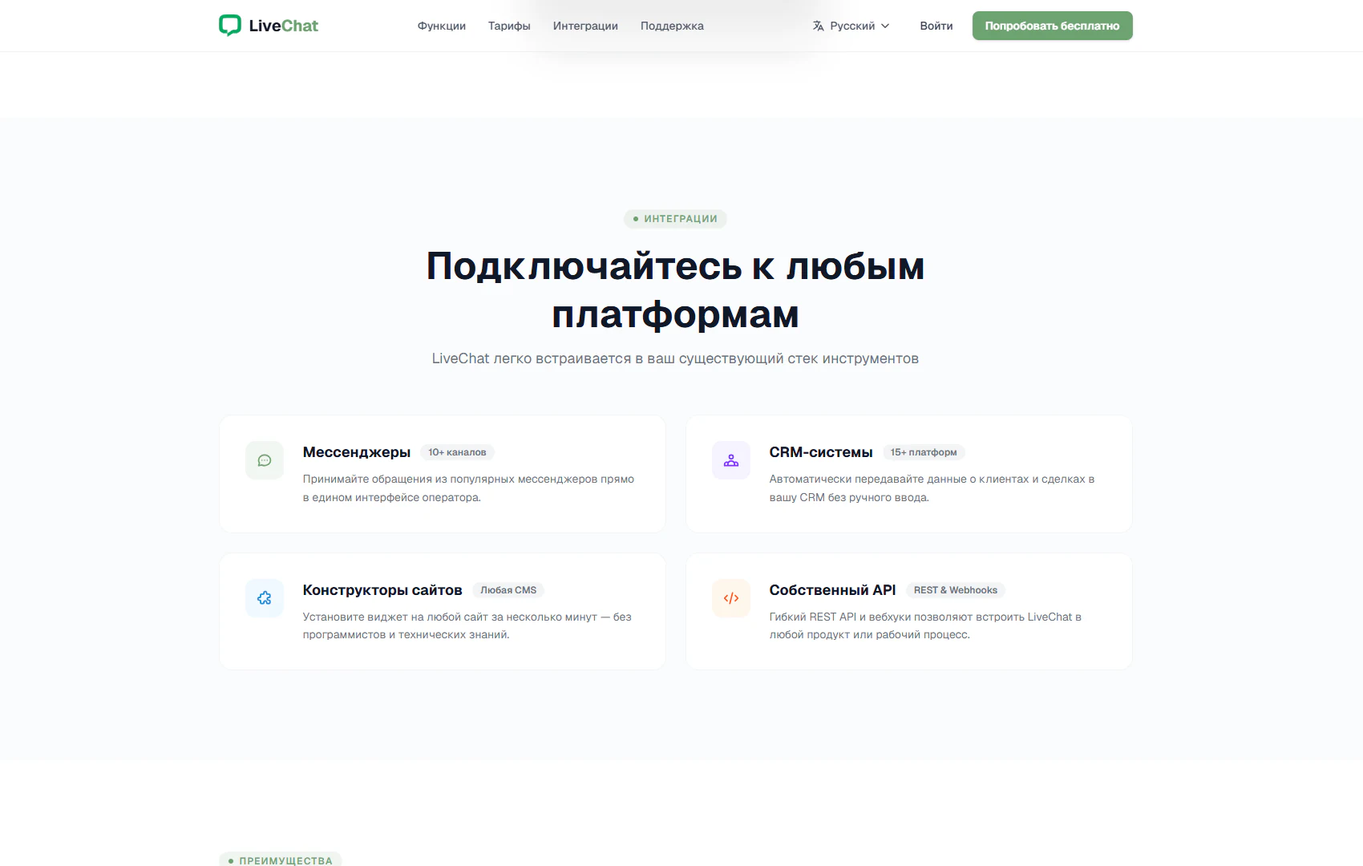Click the CRM-системы people network icon

[731, 460]
